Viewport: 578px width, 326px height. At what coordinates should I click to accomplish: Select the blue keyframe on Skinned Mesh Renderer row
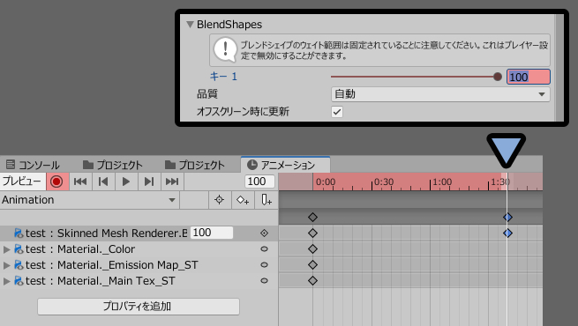coord(507,233)
